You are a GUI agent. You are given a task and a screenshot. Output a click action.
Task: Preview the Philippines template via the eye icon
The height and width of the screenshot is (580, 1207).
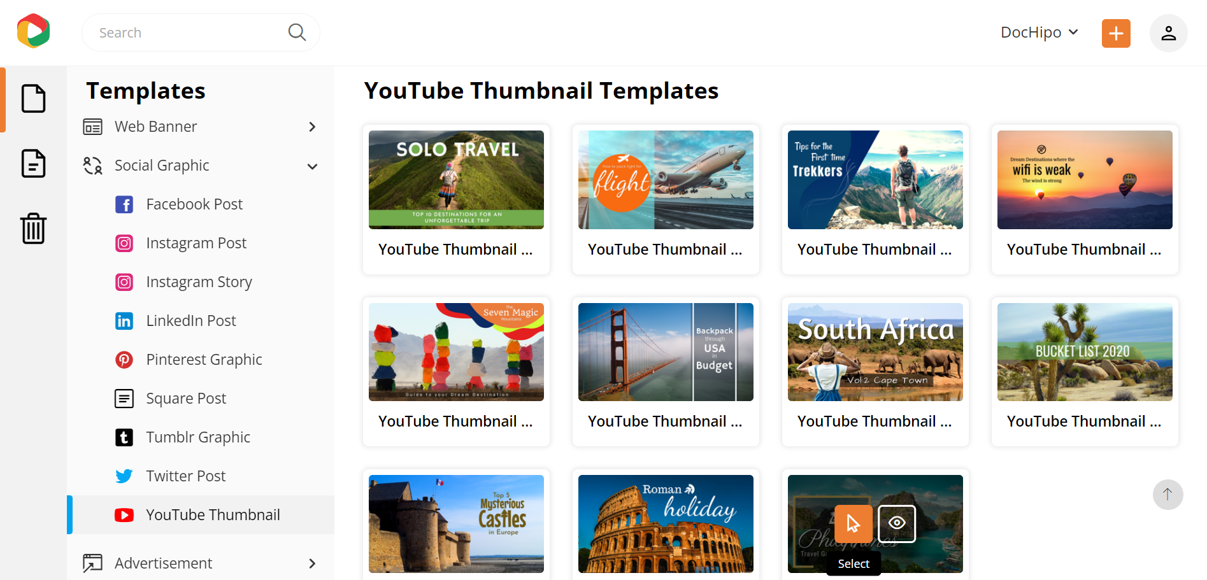[897, 523]
